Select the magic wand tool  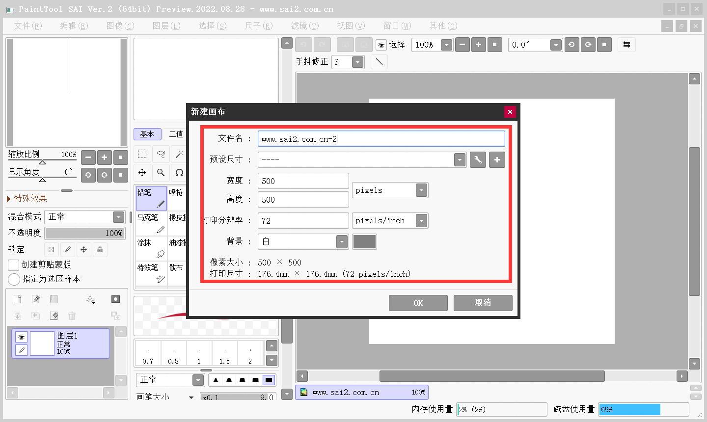click(x=179, y=154)
